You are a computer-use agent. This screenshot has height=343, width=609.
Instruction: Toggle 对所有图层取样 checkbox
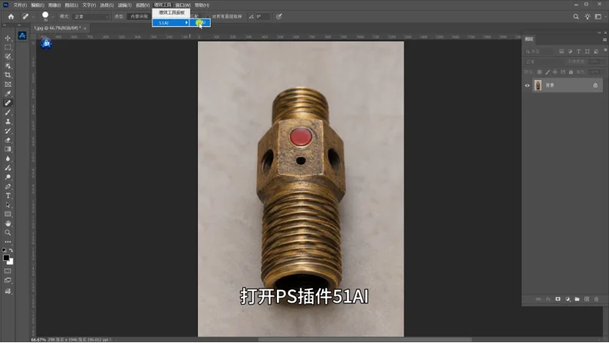coord(209,17)
